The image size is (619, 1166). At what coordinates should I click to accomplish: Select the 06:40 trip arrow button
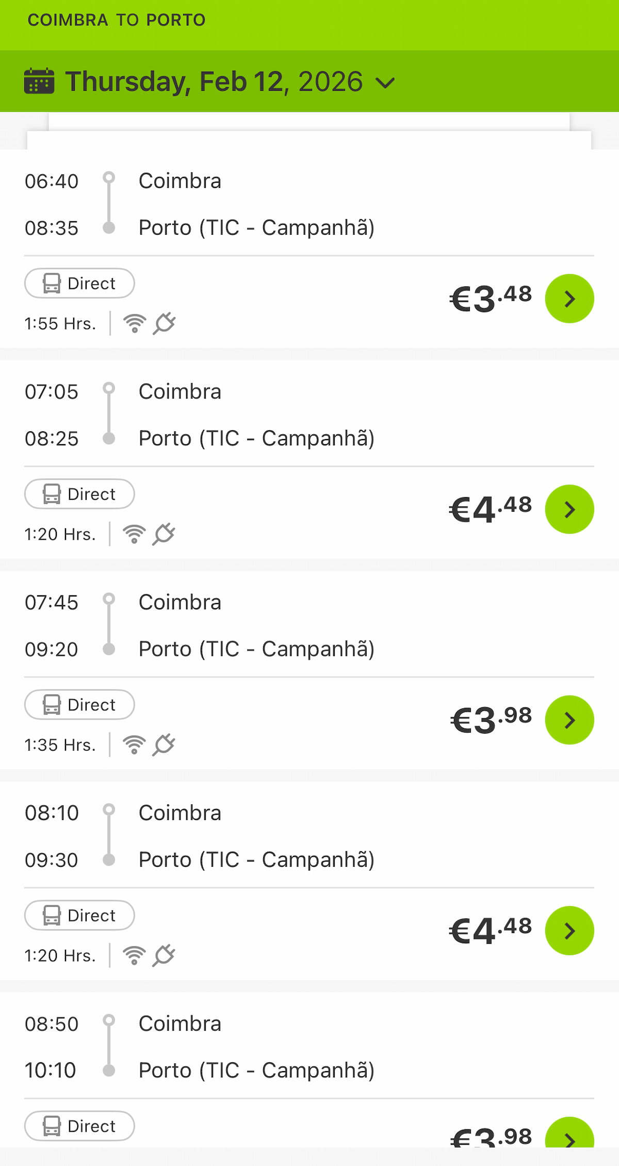point(569,299)
